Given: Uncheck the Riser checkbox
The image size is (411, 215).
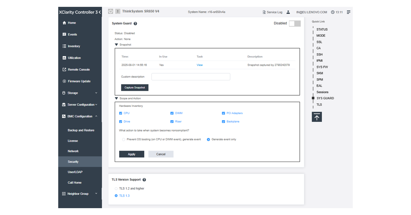Looking at the screenshot, I should tap(172, 122).
